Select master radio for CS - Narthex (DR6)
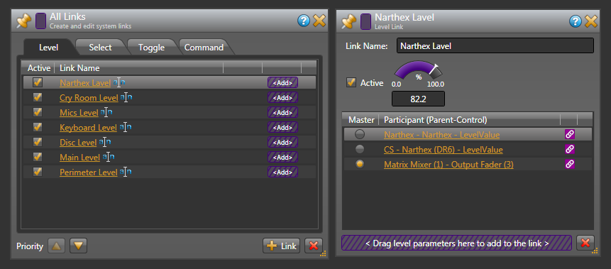 360,149
